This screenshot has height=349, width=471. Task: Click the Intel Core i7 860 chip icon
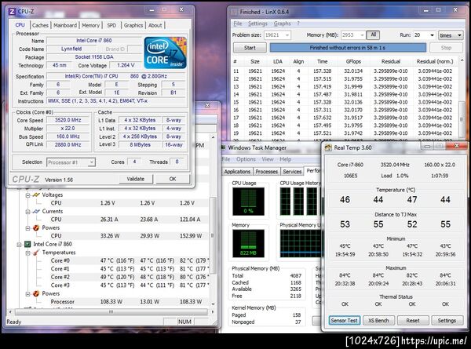[27, 244]
